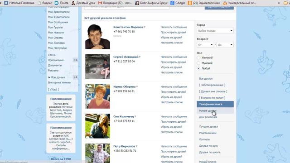
Task: Open Мои Новости in left menu
Action: pos(56,33)
